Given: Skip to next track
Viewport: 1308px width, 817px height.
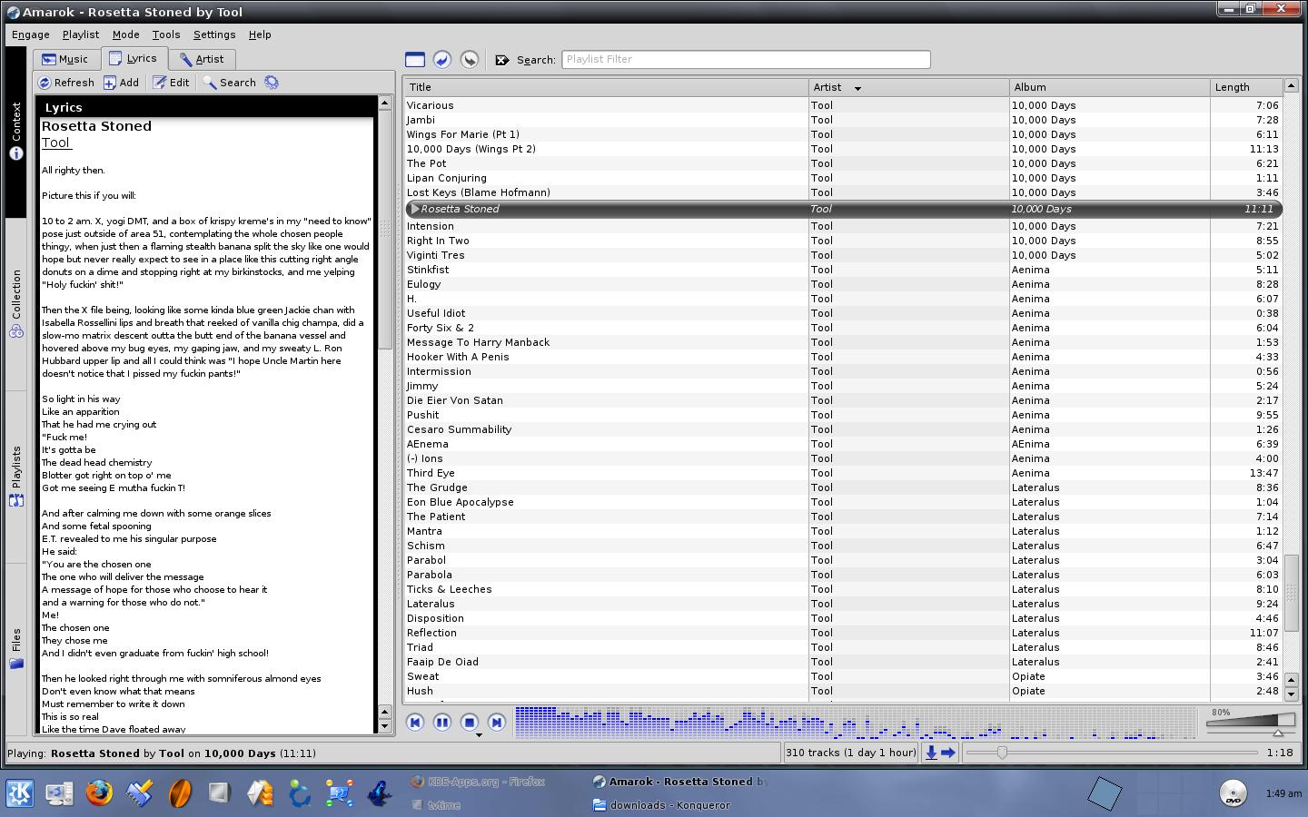Looking at the screenshot, I should 497,723.
